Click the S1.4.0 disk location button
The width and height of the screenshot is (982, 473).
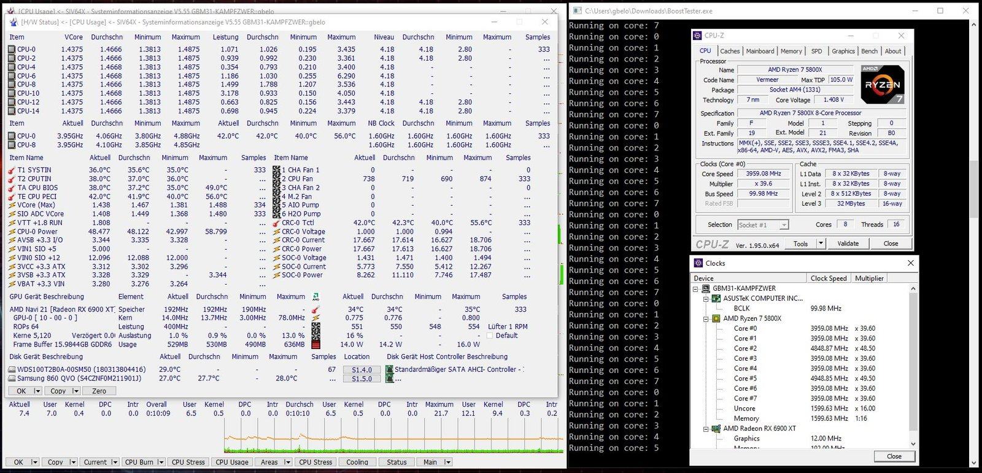tap(361, 370)
